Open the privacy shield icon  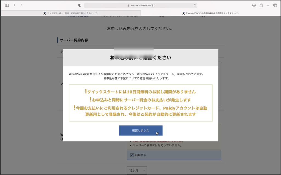click(80, 5)
